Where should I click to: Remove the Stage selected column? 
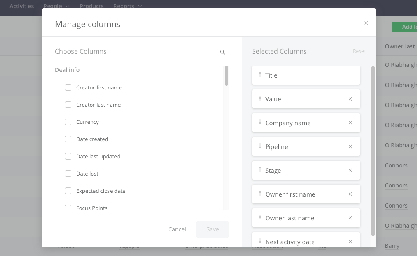[x=350, y=170]
